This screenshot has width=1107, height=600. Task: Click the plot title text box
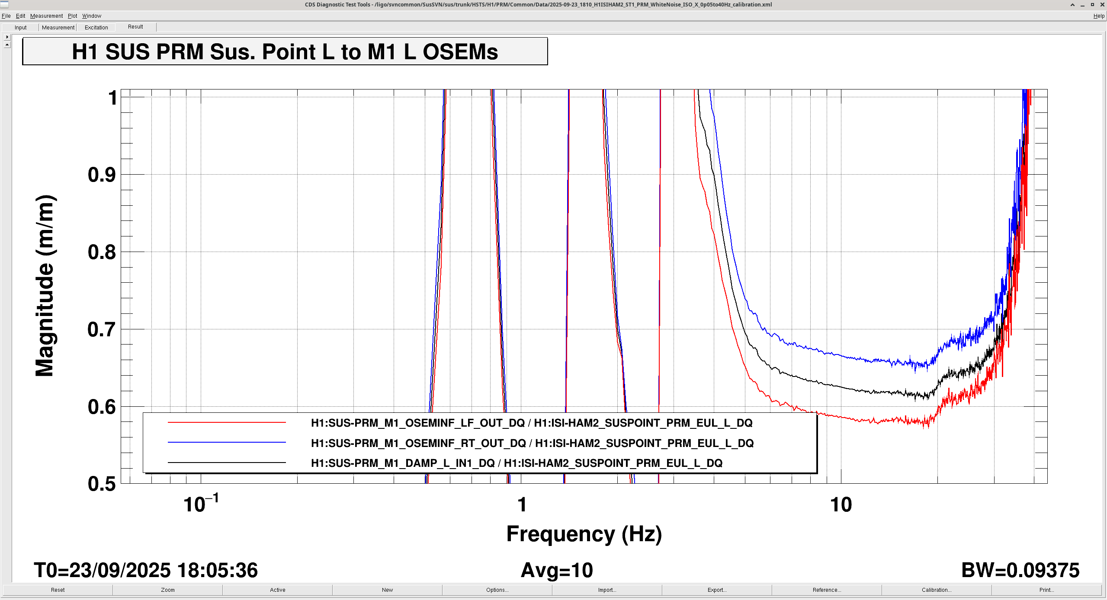coord(285,51)
